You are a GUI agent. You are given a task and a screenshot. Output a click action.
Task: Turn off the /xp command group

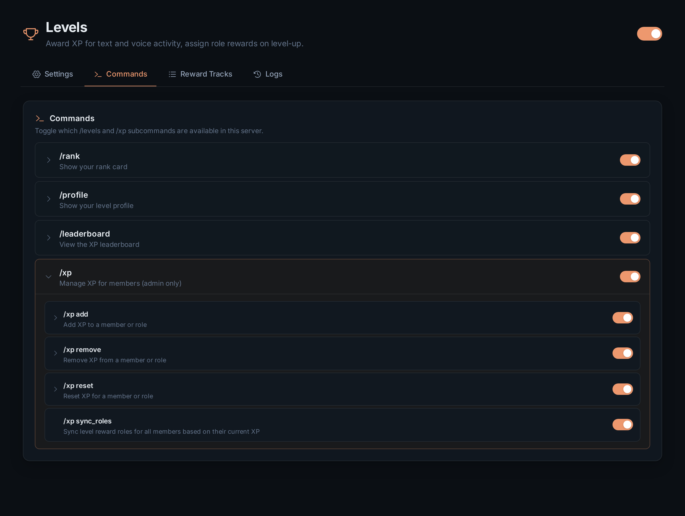coord(630,277)
